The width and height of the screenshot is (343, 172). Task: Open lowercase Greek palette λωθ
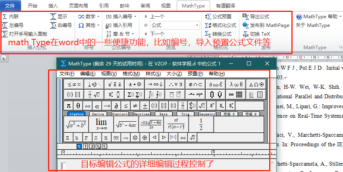[236, 84]
